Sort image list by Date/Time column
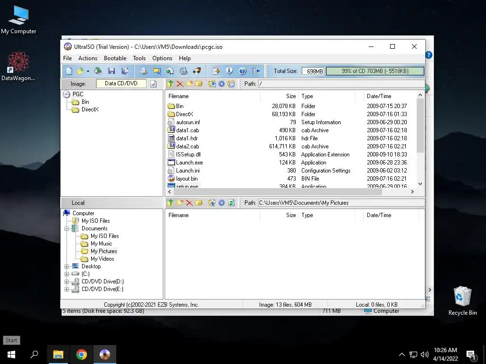 (x=391, y=96)
